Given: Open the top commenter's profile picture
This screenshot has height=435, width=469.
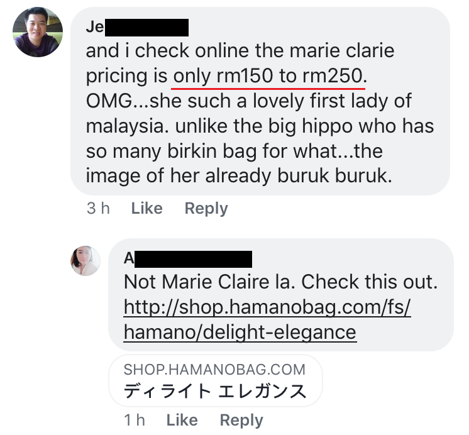Looking at the screenshot, I should point(37,32).
